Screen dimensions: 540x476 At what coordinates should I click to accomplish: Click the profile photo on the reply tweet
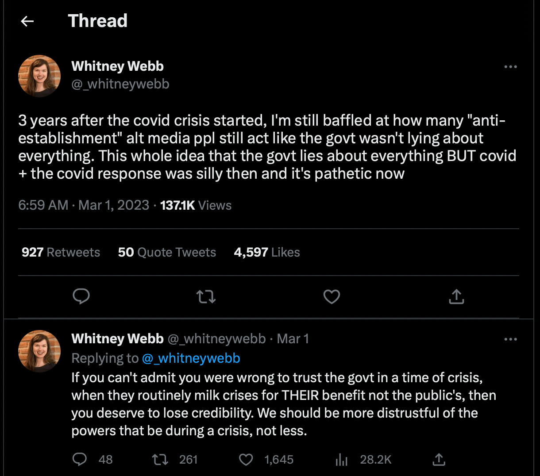coord(39,351)
